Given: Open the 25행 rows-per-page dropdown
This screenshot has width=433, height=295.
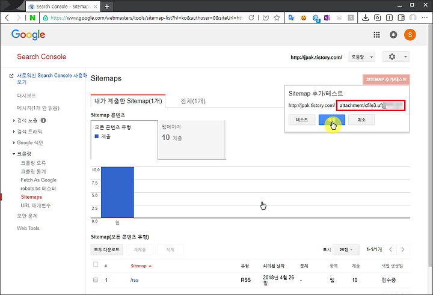Looking at the screenshot, I should 346,249.
